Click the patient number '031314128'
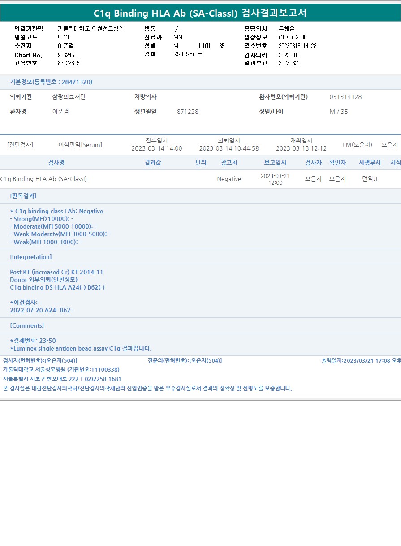401x546 pixels. pos(345,97)
